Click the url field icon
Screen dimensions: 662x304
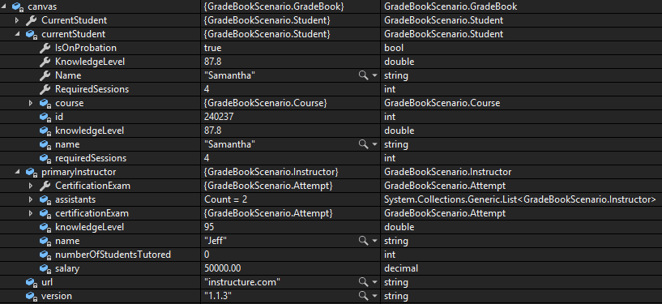pyautogui.click(x=32, y=282)
